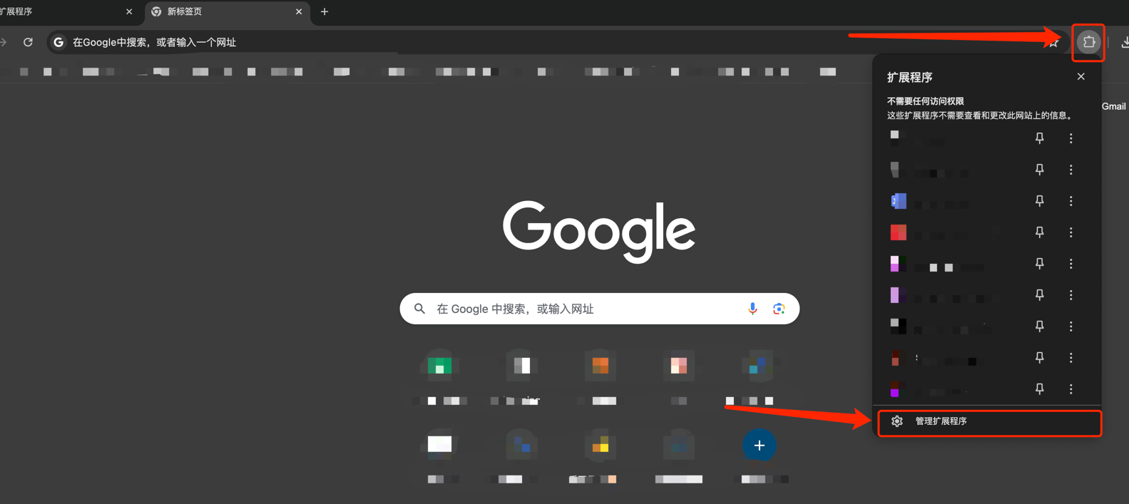Click the black and white extension icon
The image size is (1129, 504).
[x=898, y=326]
